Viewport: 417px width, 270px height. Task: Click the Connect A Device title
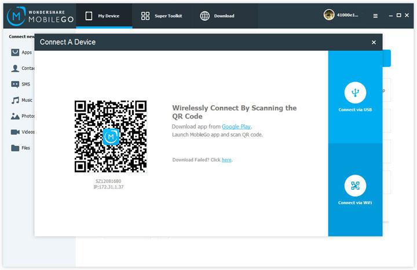pos(68,42)
